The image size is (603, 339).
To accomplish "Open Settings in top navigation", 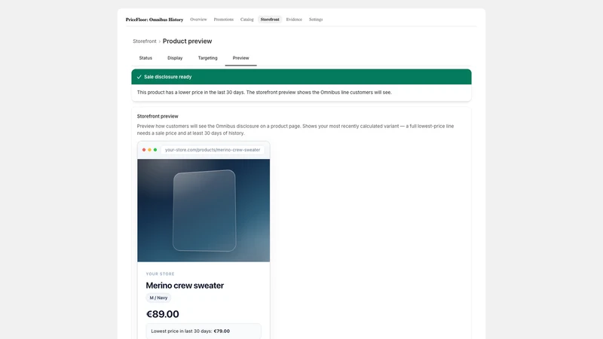I will click(316, 20).
